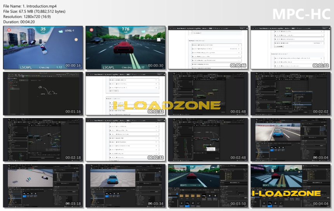The image size is (334, 211).
Task: Select the thumbnail timestamped 00:02:48
Action: pos(208,140)
